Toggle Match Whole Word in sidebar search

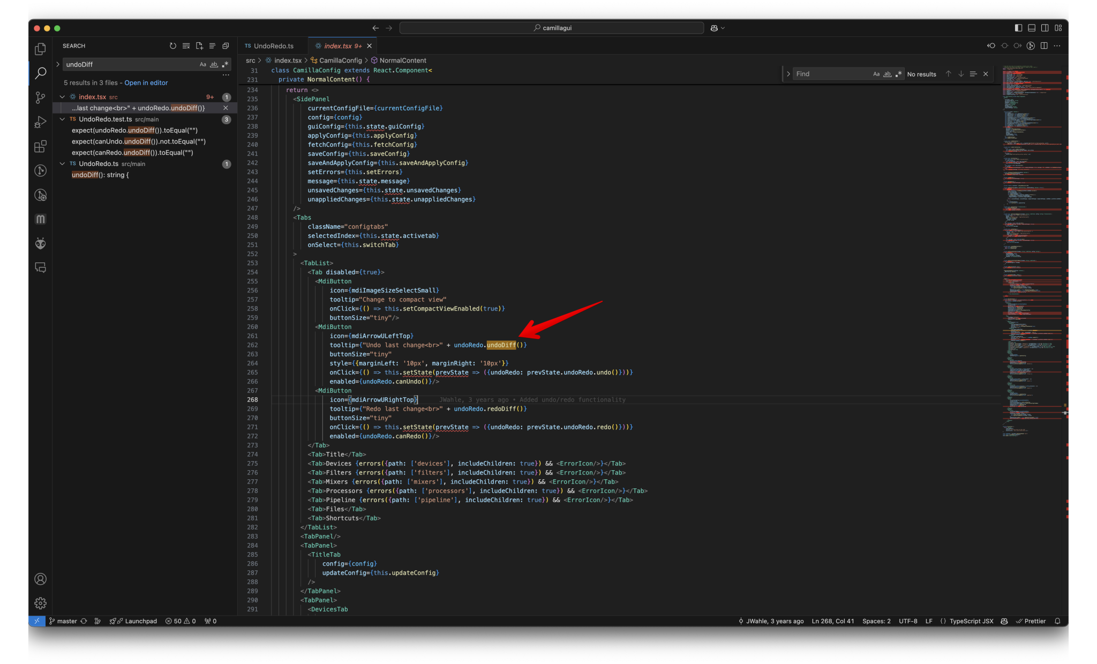pyautogui.click(x=214, y=64)
